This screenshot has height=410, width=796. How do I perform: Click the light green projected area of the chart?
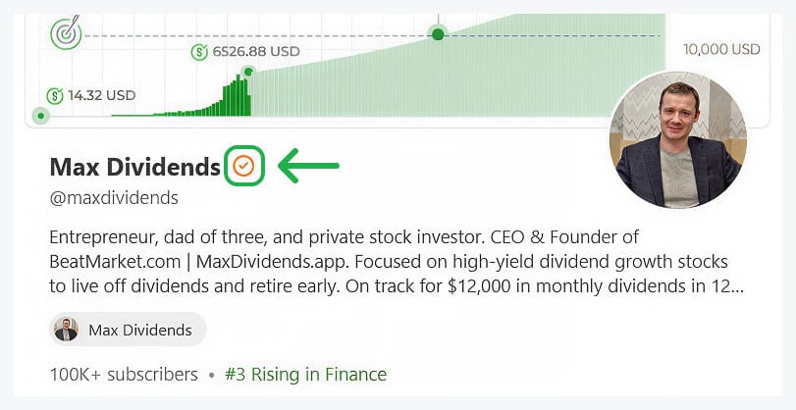(x=456, y=81)
